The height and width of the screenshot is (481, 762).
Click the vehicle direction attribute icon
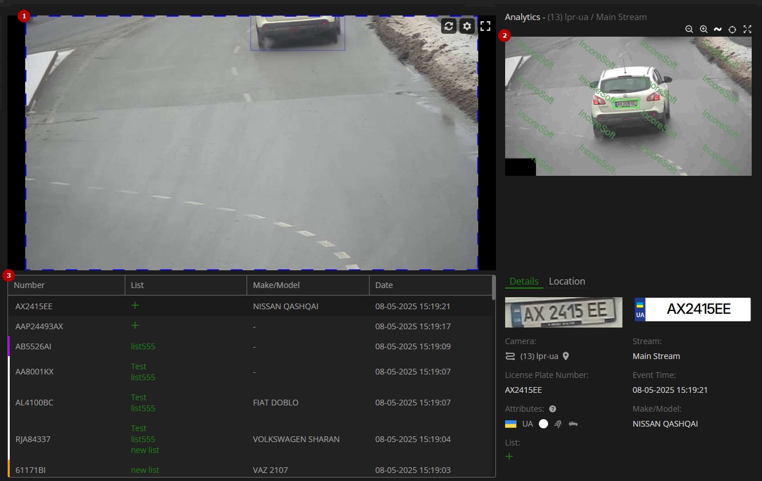coord(558,424)
